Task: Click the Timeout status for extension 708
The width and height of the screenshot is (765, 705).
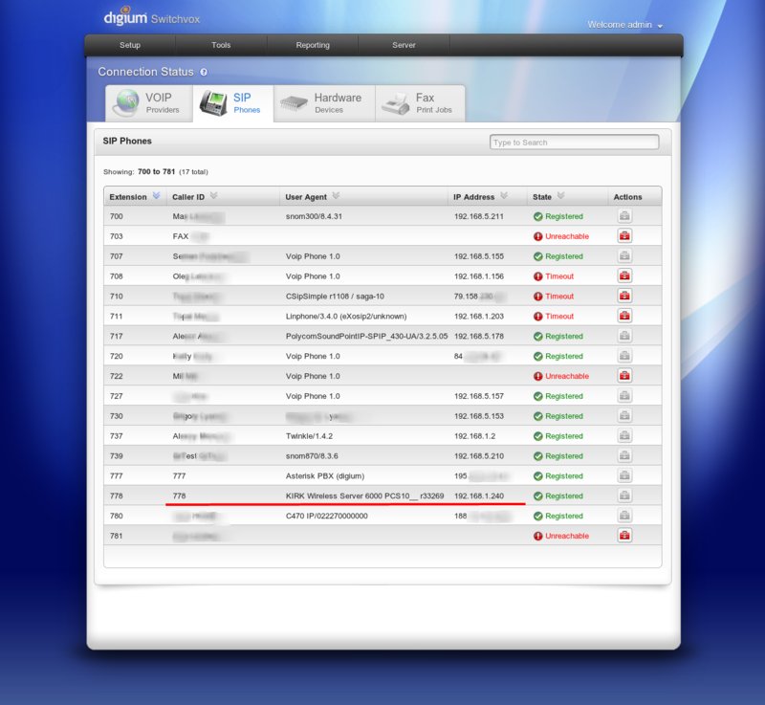Action: 554,276
